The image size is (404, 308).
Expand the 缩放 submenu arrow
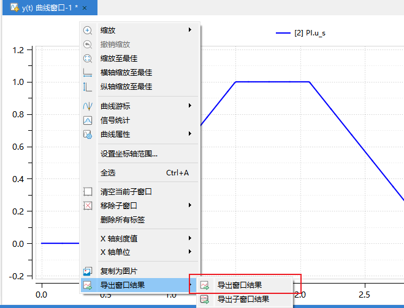tap(190, 30)
